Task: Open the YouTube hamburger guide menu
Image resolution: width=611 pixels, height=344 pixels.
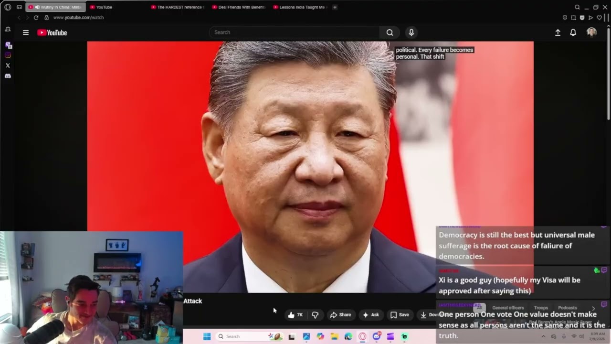Action: (x=26, y=32)
